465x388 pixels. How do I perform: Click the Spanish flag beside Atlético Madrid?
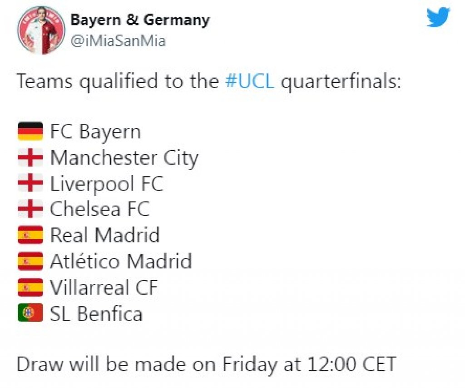30,261
